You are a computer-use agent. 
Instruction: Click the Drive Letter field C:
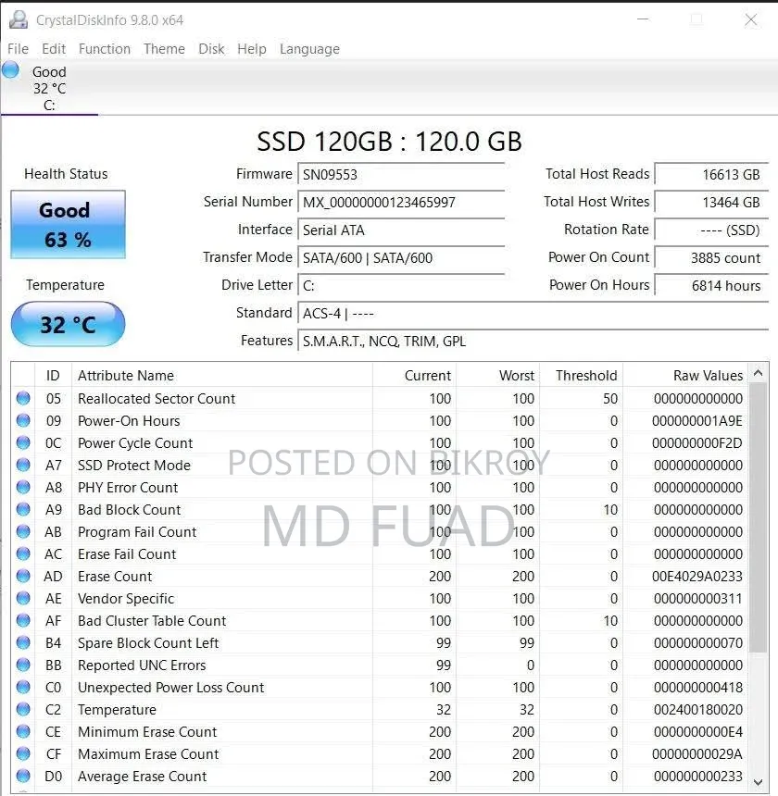click(x=401, y=286)
